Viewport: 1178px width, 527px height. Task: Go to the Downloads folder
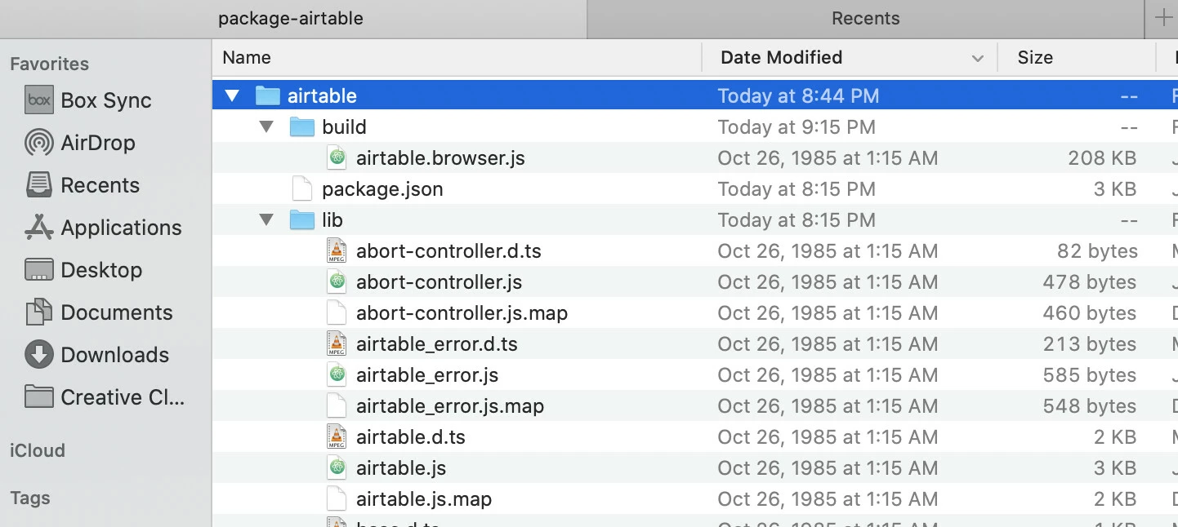[97, 355]
